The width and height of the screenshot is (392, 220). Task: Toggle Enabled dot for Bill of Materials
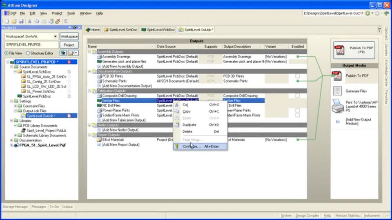point(298,140)
